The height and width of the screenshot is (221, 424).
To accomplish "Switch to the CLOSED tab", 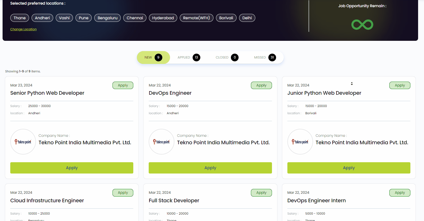I will click(x=227, y=57).
